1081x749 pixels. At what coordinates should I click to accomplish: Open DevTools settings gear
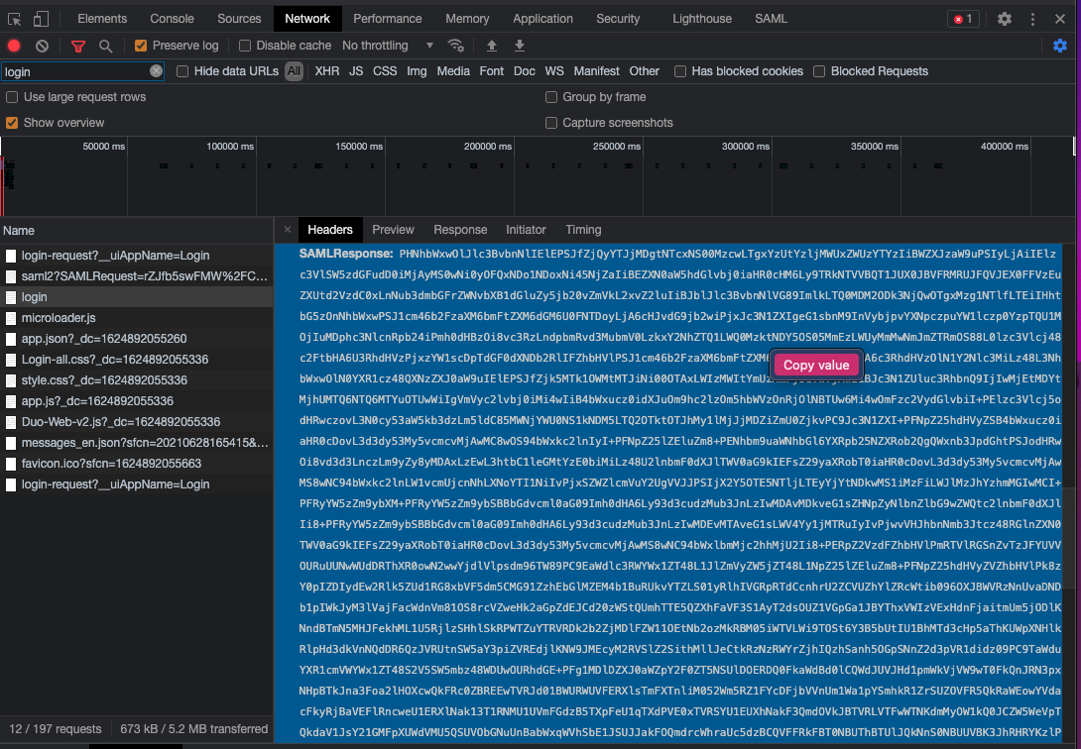click(x=1004, y=18)
